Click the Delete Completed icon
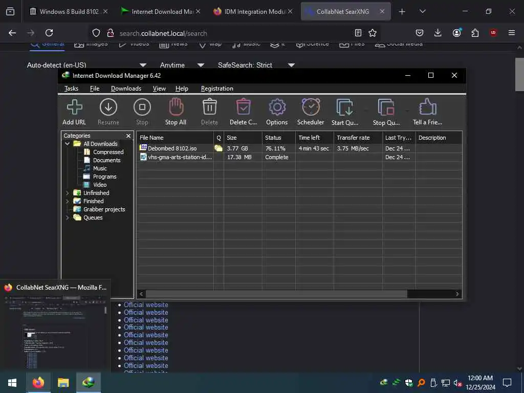524x393 pixels. tap(243, 112)
